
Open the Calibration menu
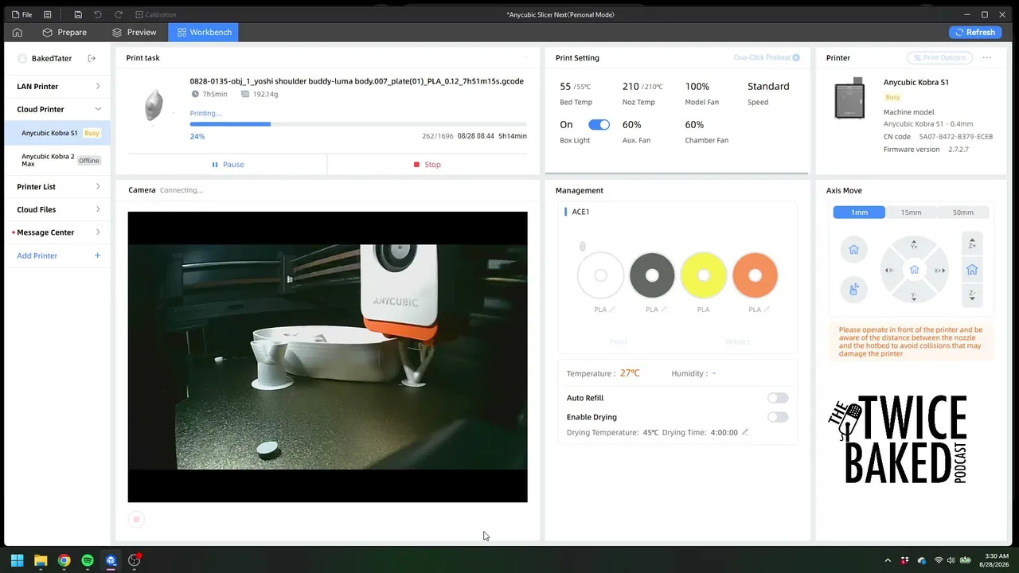click(x=156, y=14)
